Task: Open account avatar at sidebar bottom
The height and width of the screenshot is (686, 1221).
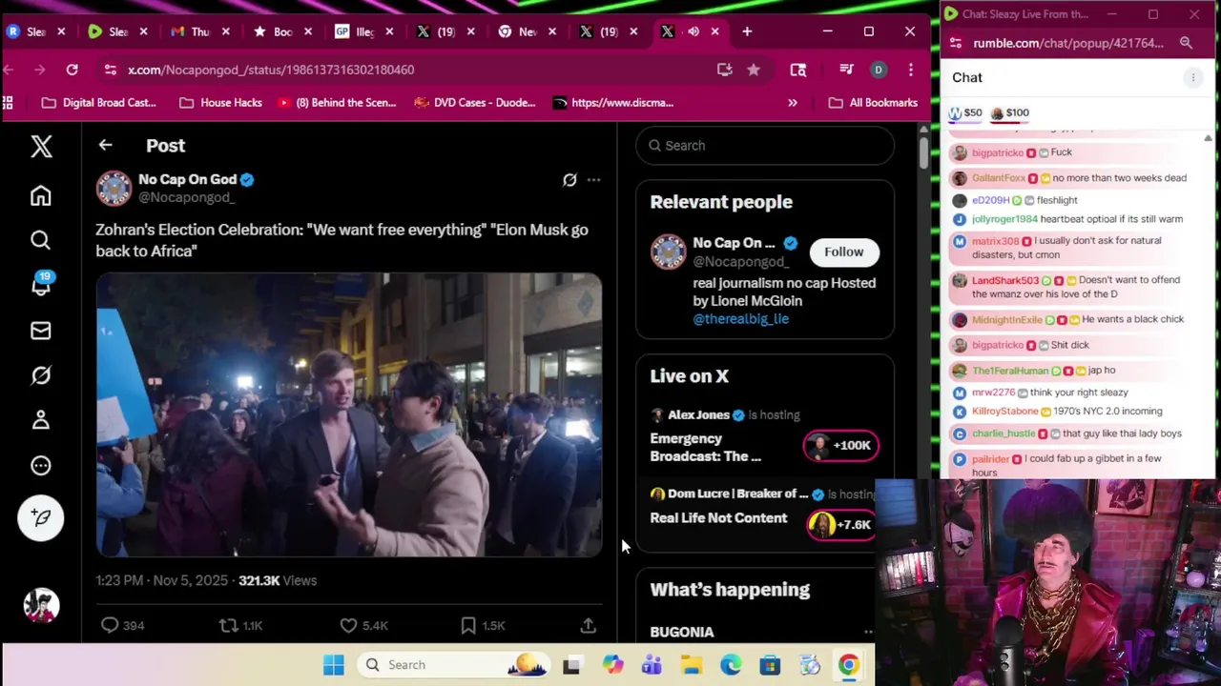Action: pyautogui.click(x=41, y=606)
